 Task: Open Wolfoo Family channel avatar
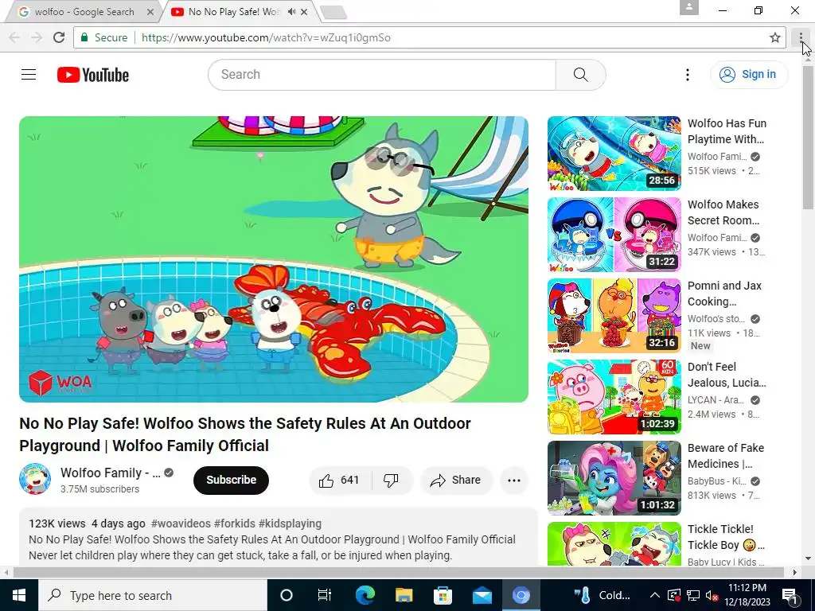35,479
